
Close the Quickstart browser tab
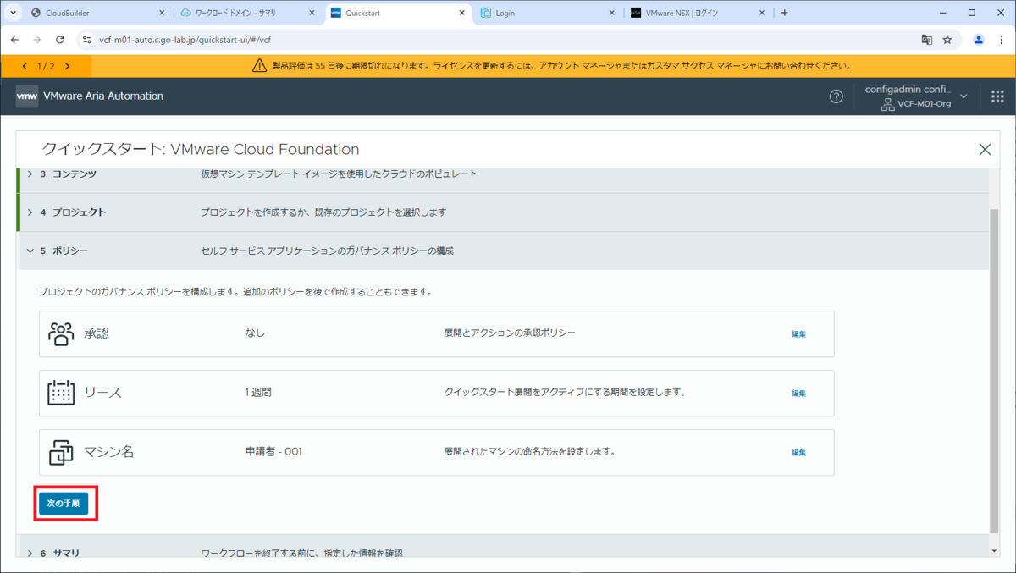(461, 13)
